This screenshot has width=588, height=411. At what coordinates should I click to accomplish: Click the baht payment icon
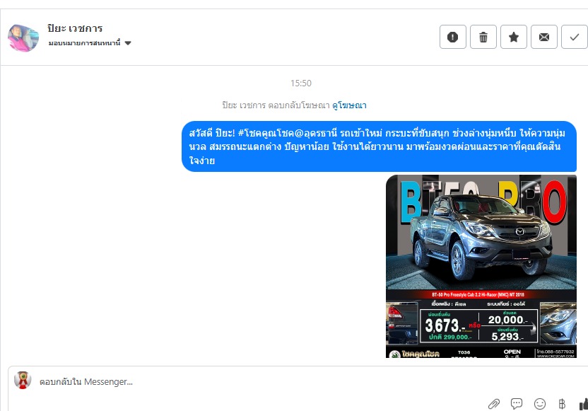(562, 404)
